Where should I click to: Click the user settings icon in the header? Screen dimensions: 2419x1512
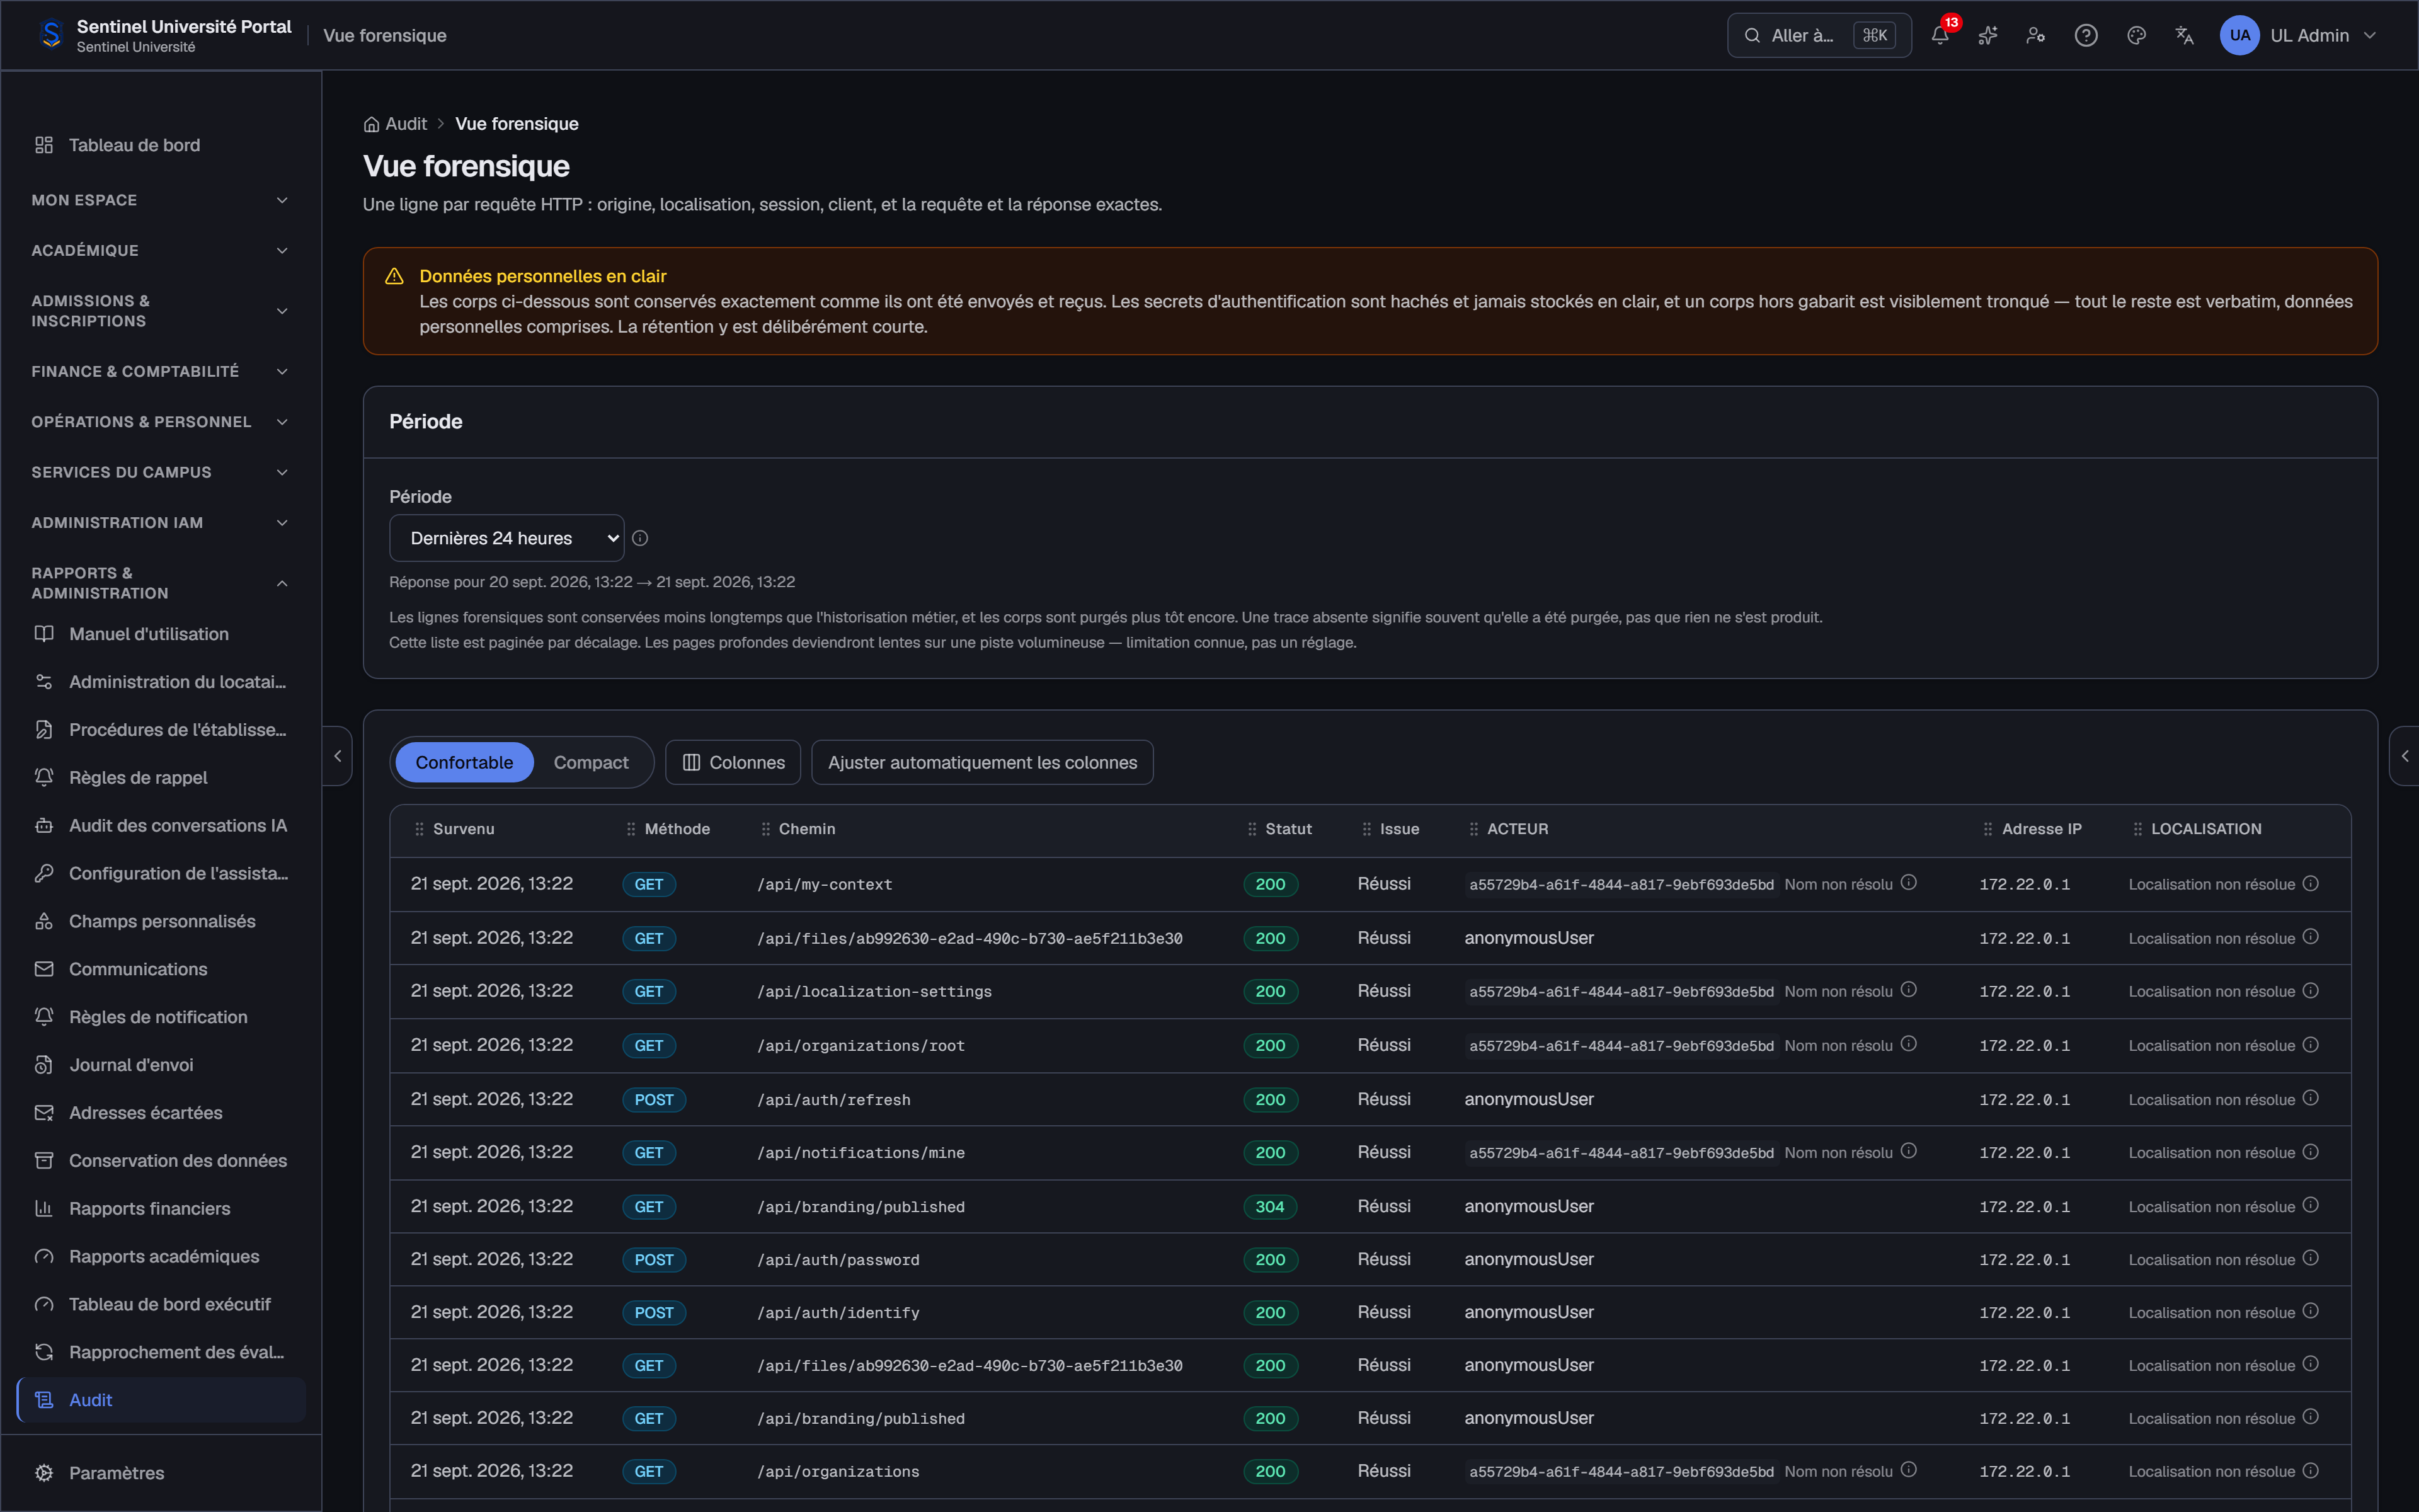click(2035, 35)
